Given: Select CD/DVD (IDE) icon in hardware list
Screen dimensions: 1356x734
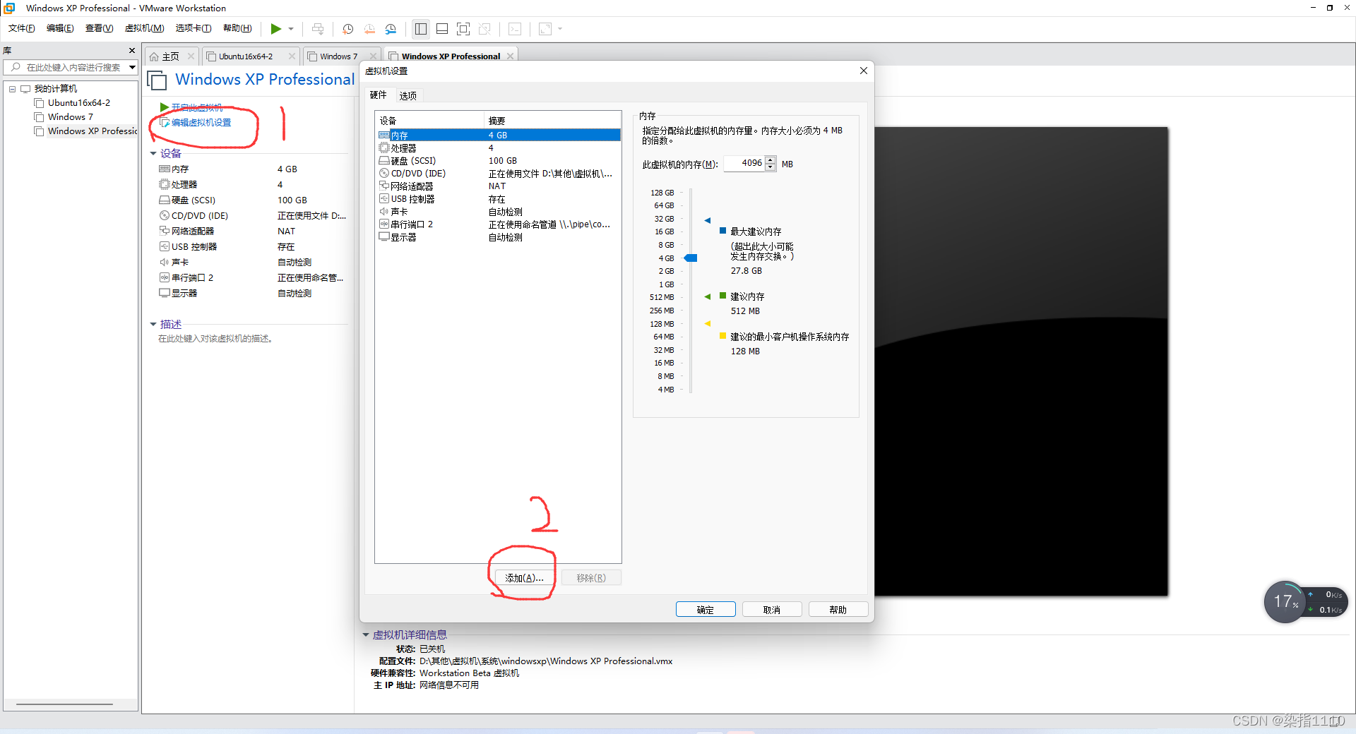Looking at the screenshot, I should pyautogui.click(x=384, y=174).
